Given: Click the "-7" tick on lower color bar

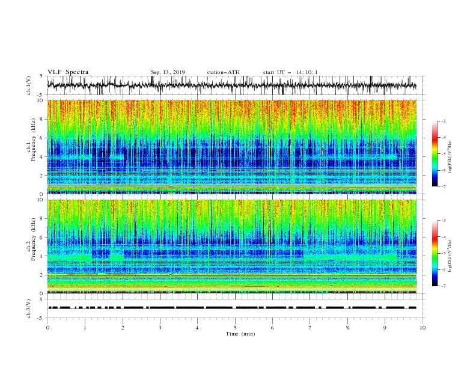Looking at the screenshot, I should 444,286.
